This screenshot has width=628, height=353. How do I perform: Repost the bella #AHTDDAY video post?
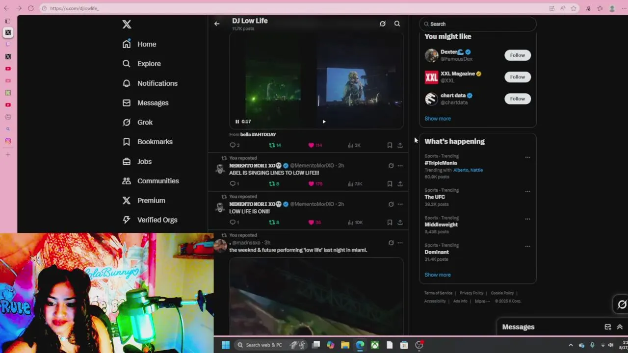point(272,145)
